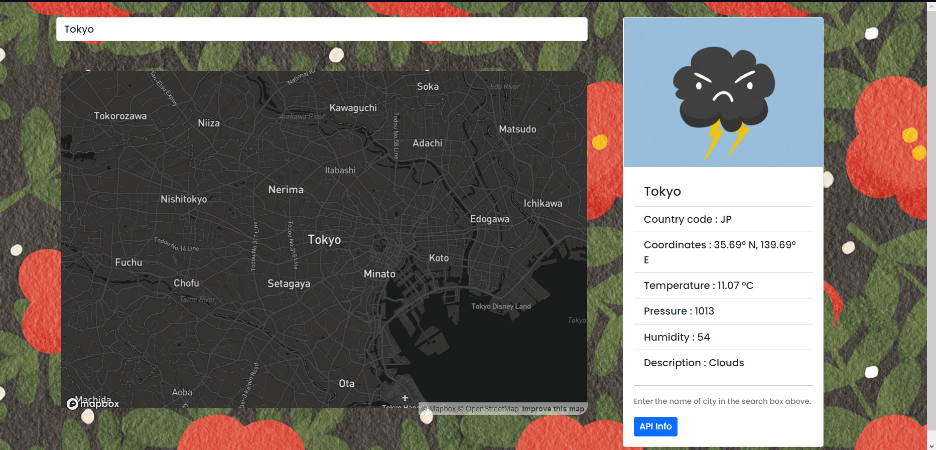Click the Ota label on the map
This screenshot has height=450, width=936.
tap(346, 384)
